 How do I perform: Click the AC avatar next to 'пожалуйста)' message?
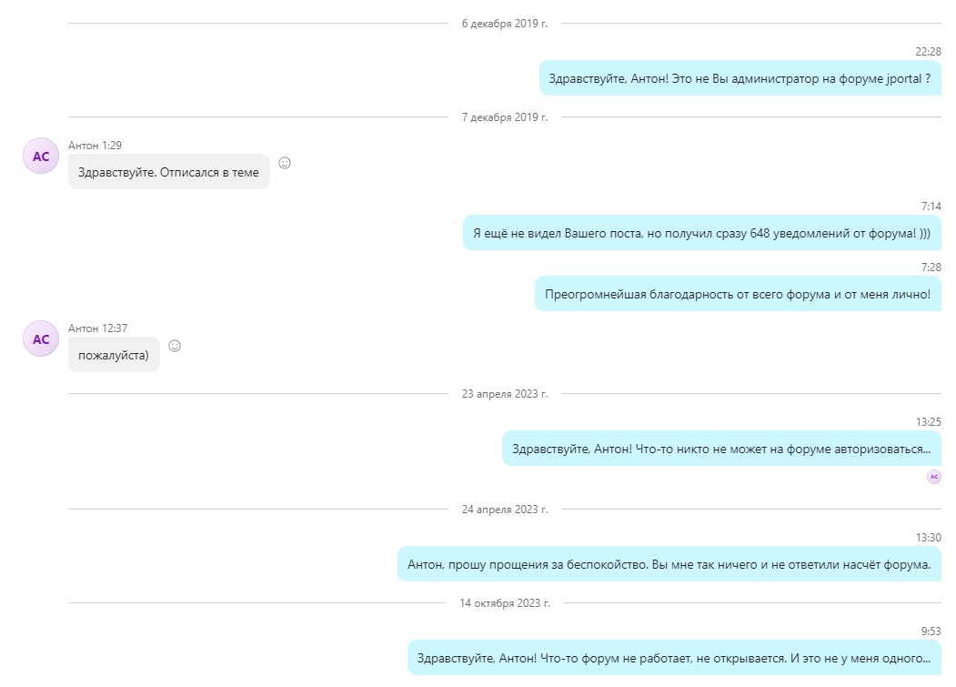(41, 339)
